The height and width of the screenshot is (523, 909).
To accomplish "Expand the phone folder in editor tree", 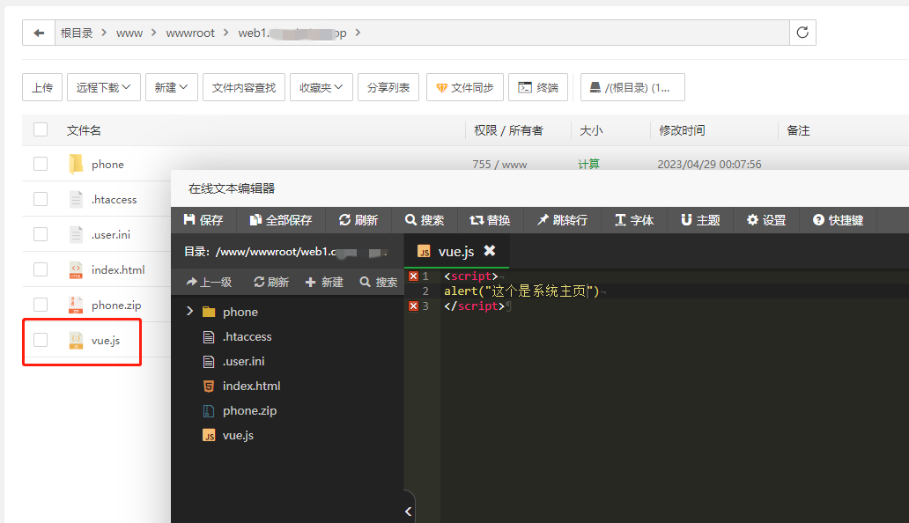I will tap(189, 312).
